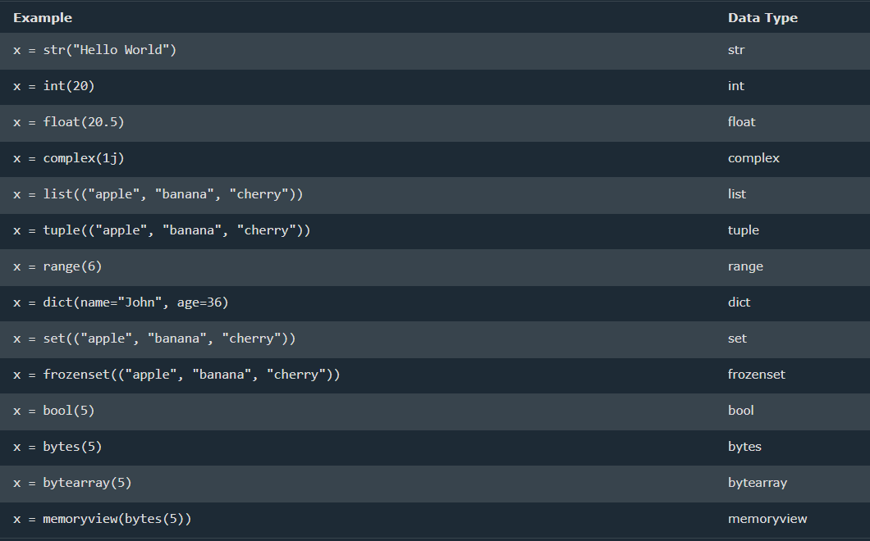Click the "Example" column header
Viewport: 870px width, 541px height.
43,17
